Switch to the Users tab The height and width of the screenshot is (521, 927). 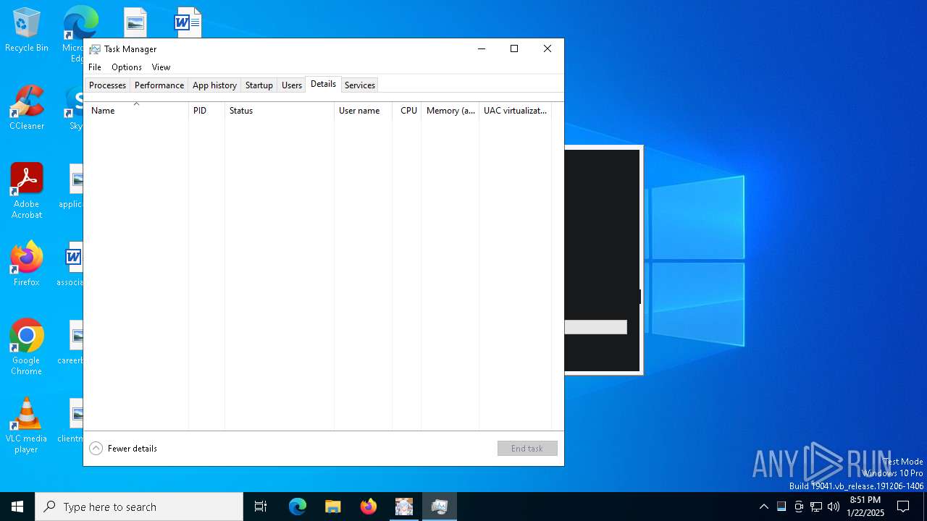(x=292, y=85)
